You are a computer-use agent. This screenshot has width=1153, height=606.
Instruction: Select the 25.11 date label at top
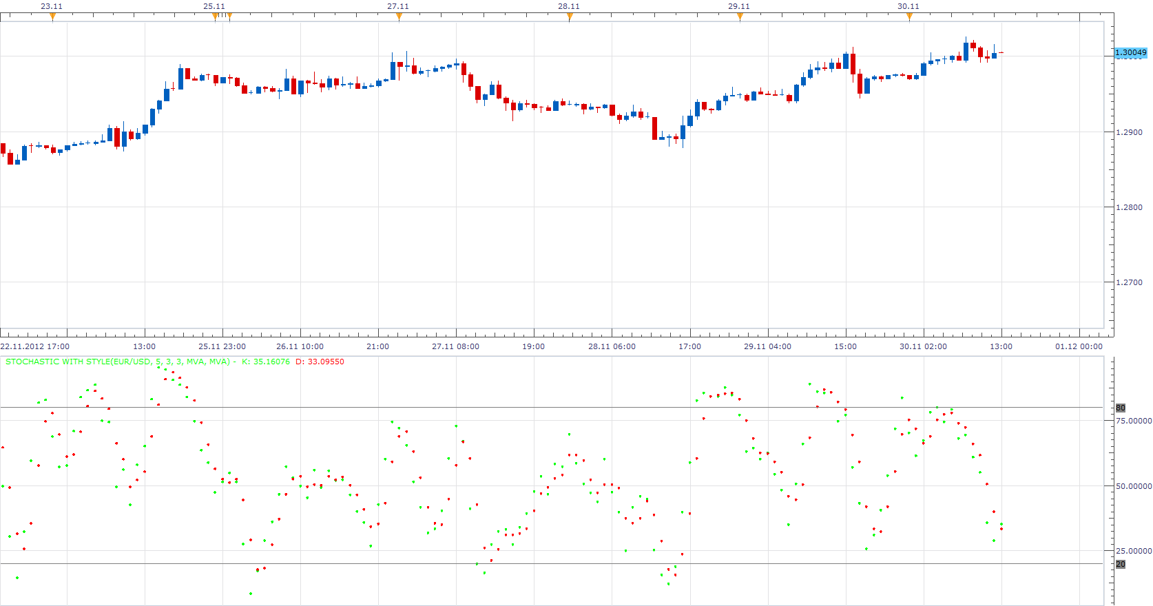tap(214, 6)
